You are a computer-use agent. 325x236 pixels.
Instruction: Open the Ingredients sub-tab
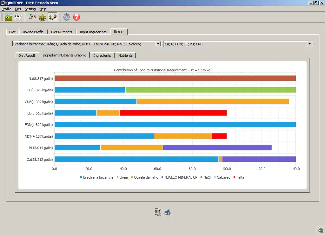[102, 55]
